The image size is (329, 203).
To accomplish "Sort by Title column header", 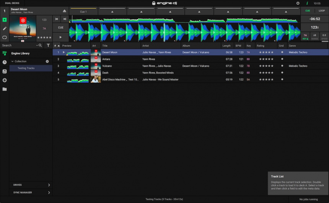I will pyautogui.click(x=121, y=46).
